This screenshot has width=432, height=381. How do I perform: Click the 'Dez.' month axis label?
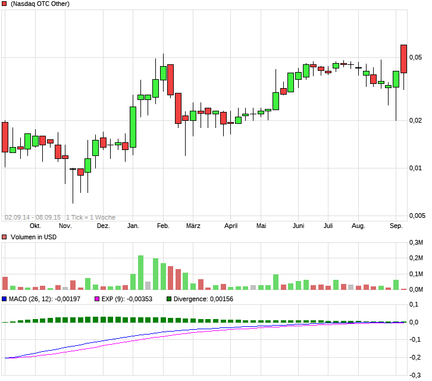point(104,226)
